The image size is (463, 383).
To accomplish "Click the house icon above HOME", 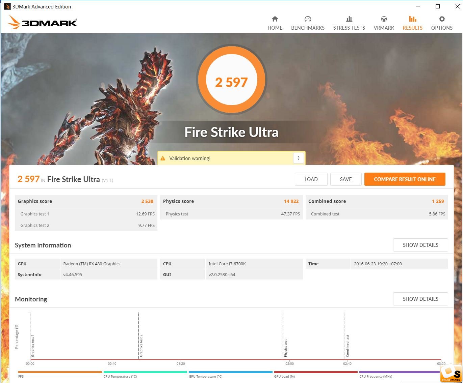I will [275, 19].
